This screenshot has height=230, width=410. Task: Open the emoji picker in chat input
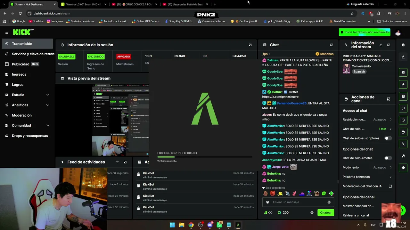(x=329, y=202)
